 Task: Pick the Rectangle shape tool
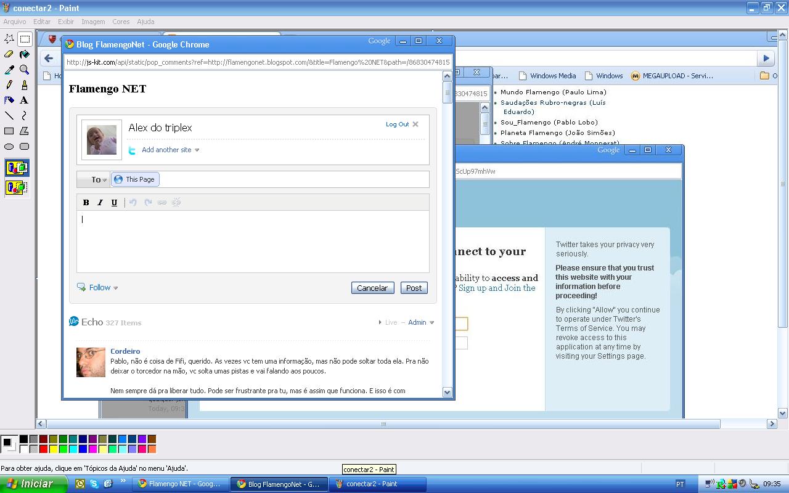pyautogui.click(x=9, y=131)
